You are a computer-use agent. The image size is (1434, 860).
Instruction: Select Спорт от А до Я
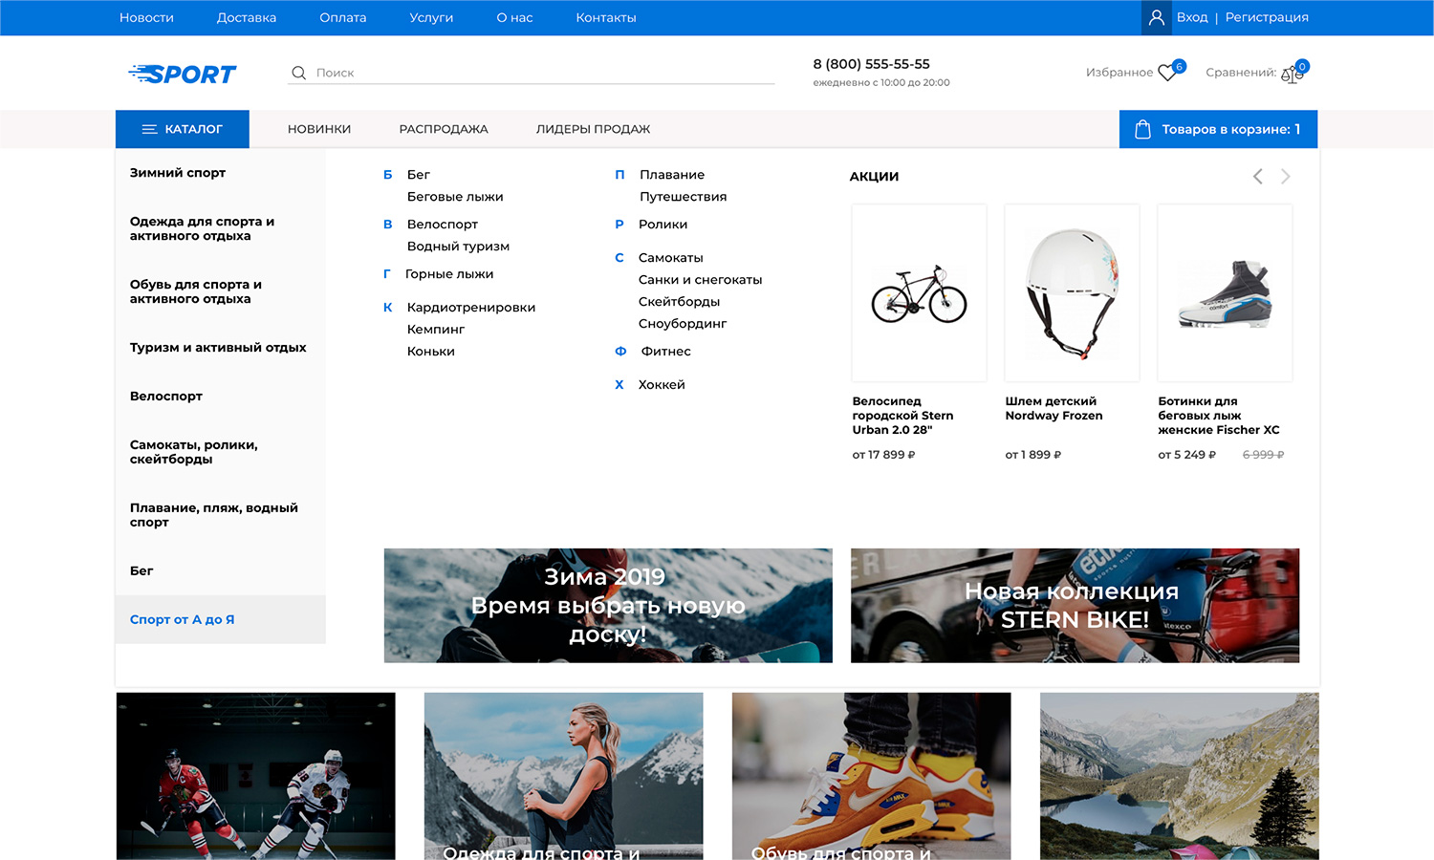click(183, 619)
